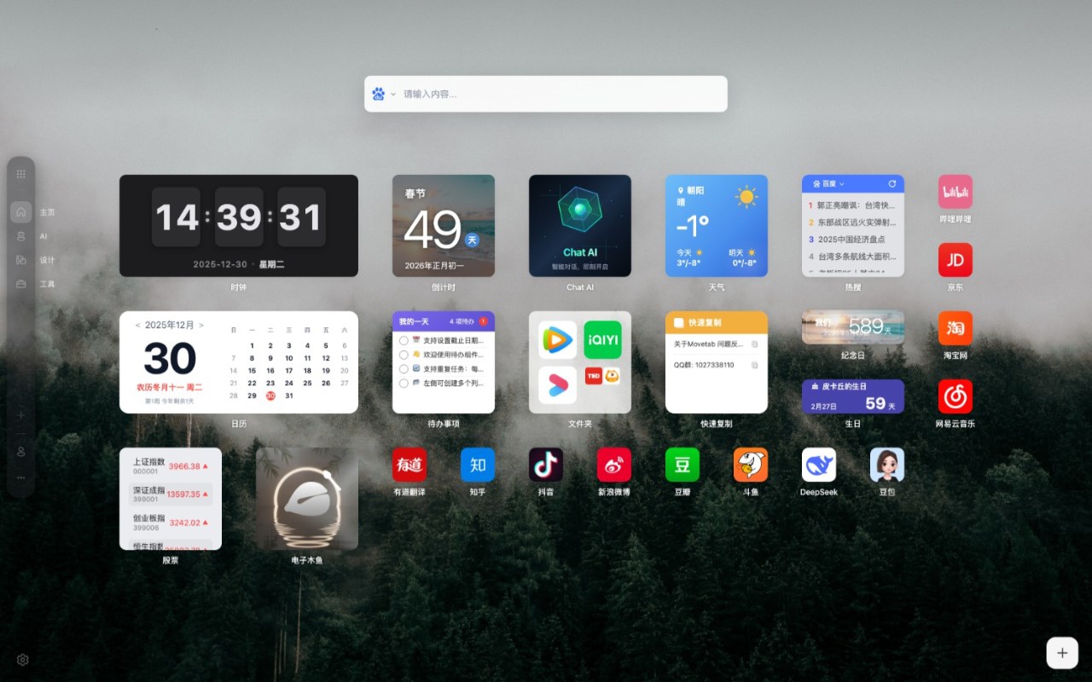The image size is (1092, 682).
Task: Select the highlighted day 30 in the calendar grid
Action: pyautogui.click(x=270, y=396)
